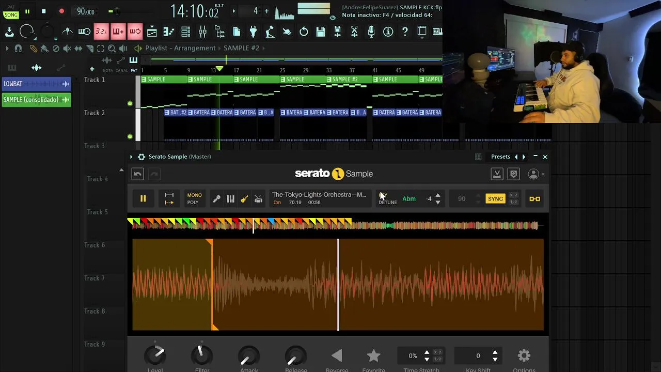Open the Mixer icon
Screen dimensions: 661x372
(x=202, y=32)
